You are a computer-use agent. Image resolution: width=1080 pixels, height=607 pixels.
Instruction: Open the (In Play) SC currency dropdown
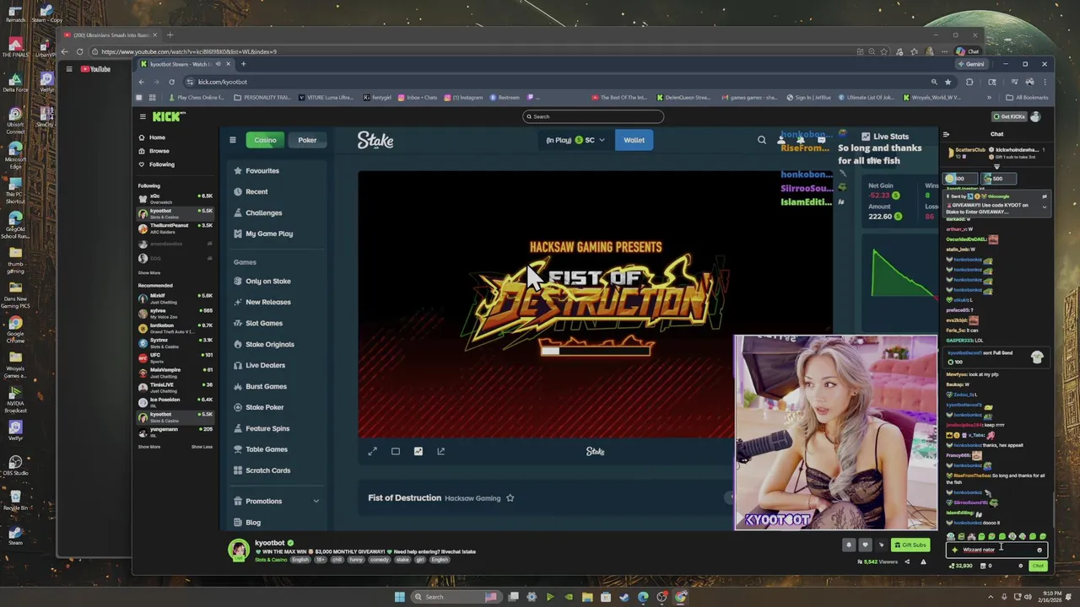coord(575,140)
